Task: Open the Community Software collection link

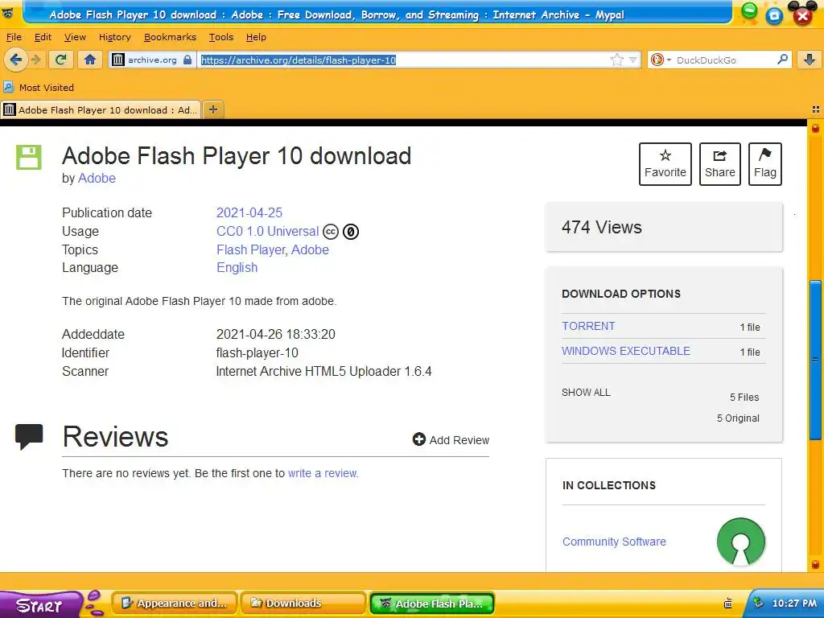Action: [x=614, y=542]
